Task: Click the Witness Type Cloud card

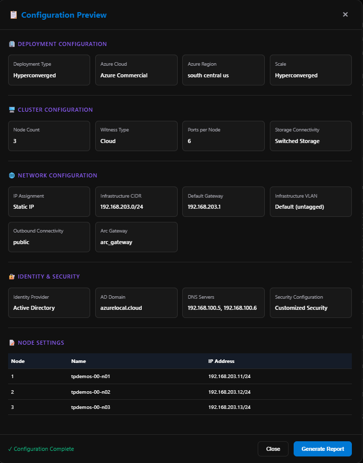Action: pyautogui.click(x=136, y=136)
